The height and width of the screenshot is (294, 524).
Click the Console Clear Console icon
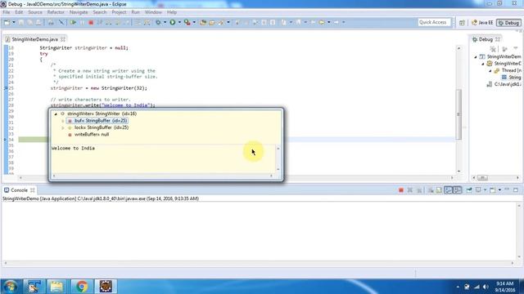coord(431,190)
